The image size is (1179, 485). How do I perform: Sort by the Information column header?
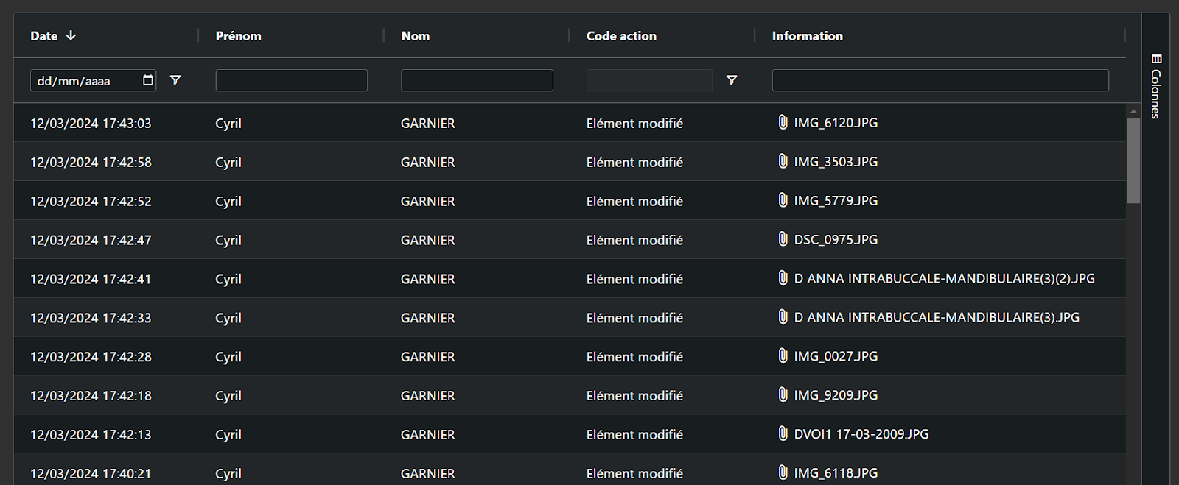tap(807, 36)
